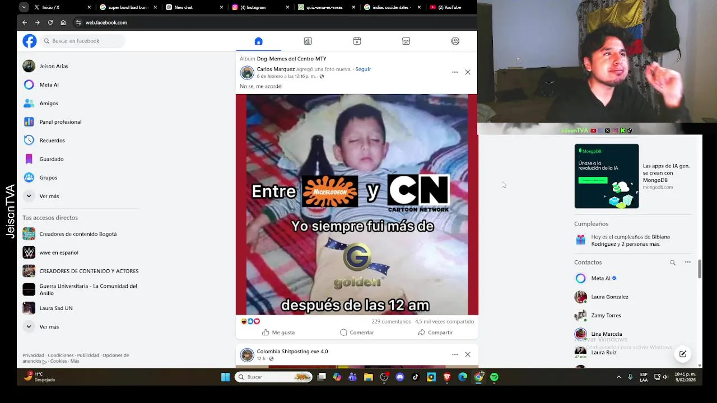Open Windows Start menu
717x403 pixels.
point(225,377)
